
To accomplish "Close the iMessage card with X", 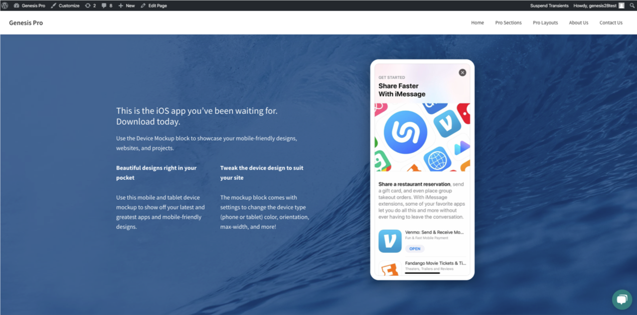I will [462, 73].
